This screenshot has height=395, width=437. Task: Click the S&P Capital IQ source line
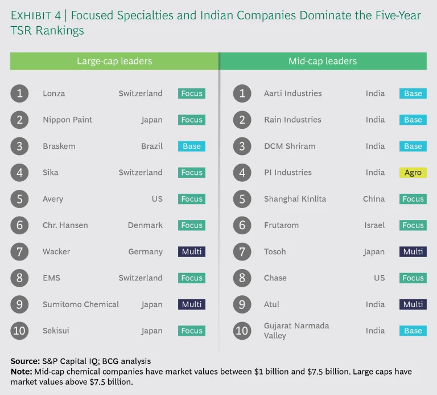coord(80,361)
